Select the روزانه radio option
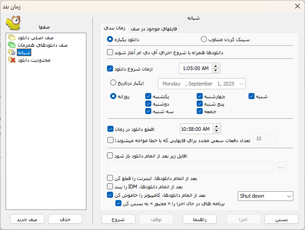Image resolution: width=305 pixels, height=230 pixels. 113,96
